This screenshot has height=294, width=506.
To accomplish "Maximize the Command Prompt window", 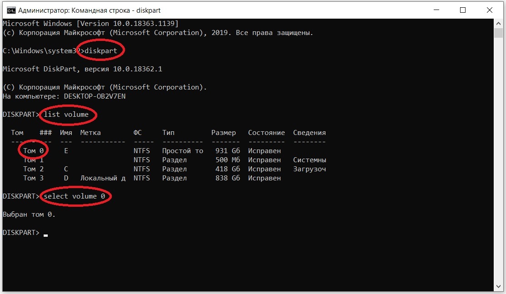I will (463, 10).
